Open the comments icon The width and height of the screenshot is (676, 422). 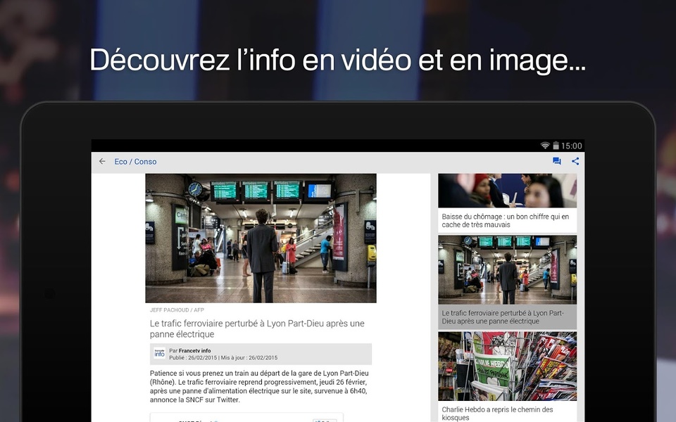pos(556,162)
